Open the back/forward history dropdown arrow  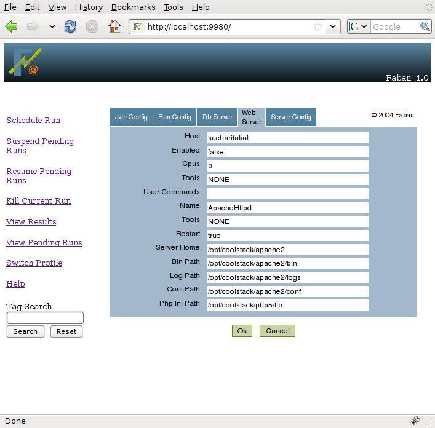click(52, 26)
